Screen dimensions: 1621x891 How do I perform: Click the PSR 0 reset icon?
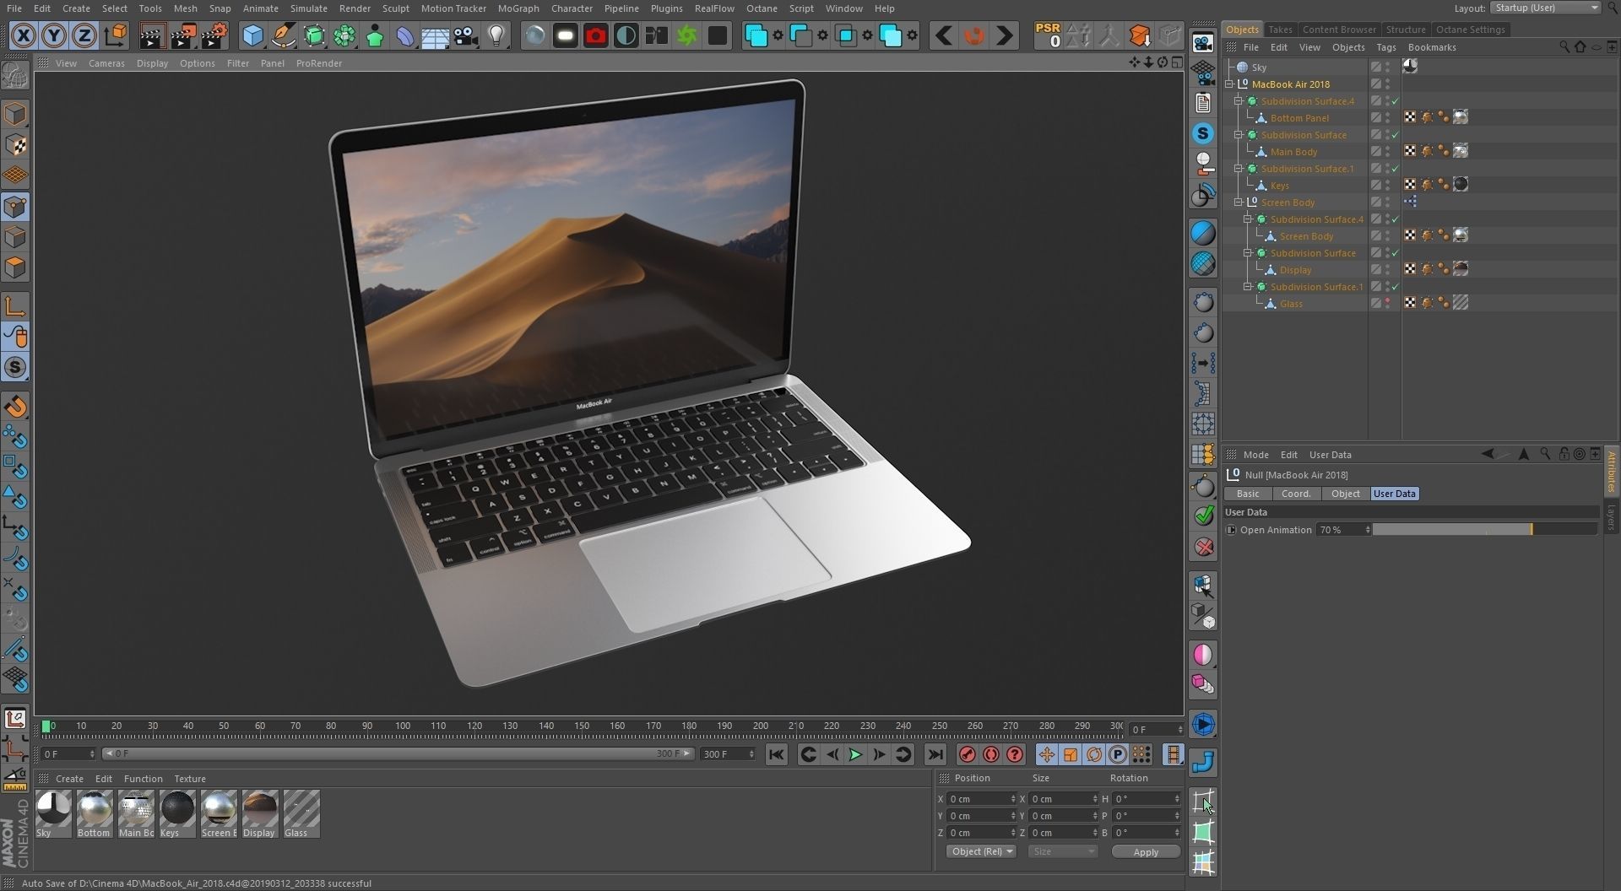pyautogui.click(x=1048, y=35)
